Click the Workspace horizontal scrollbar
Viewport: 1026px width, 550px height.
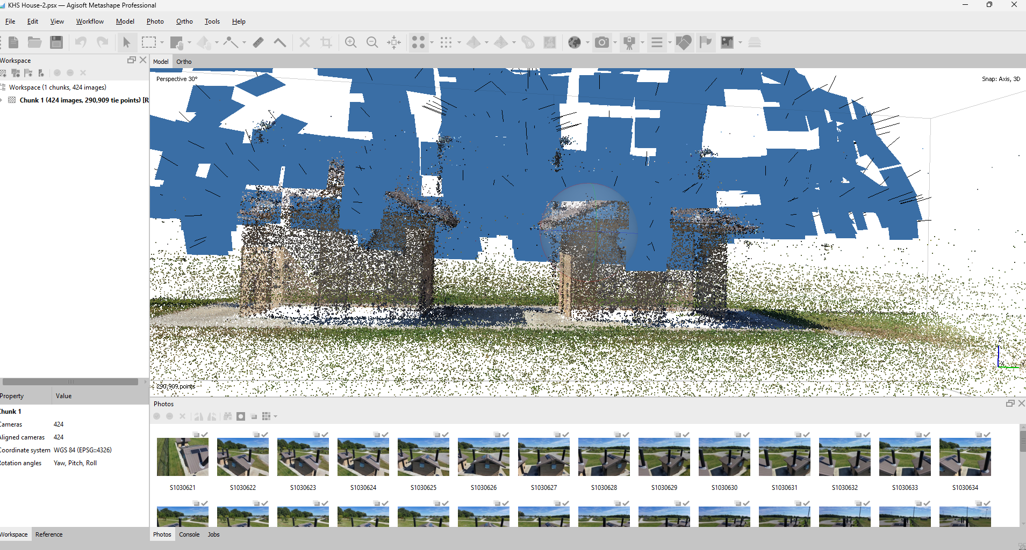pyautogui.click(x=70, y=382)
